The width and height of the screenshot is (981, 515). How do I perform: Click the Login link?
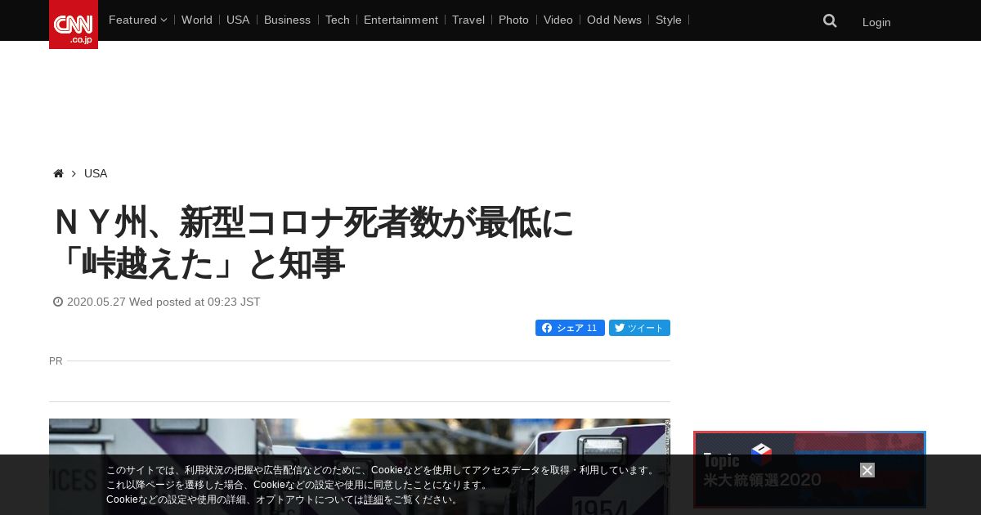point(876,22)
